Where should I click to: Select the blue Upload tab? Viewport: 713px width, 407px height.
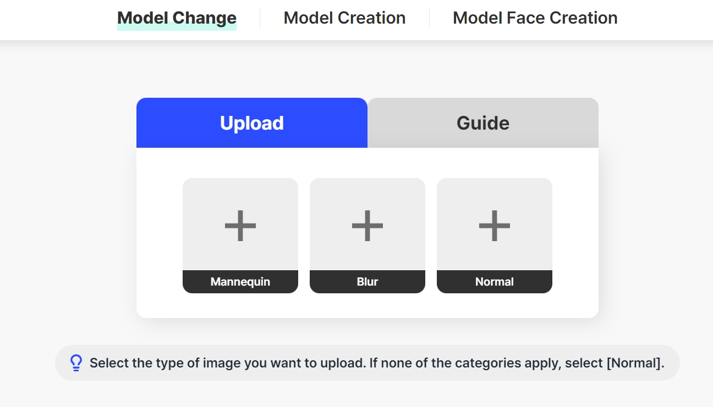pos(252,123)
